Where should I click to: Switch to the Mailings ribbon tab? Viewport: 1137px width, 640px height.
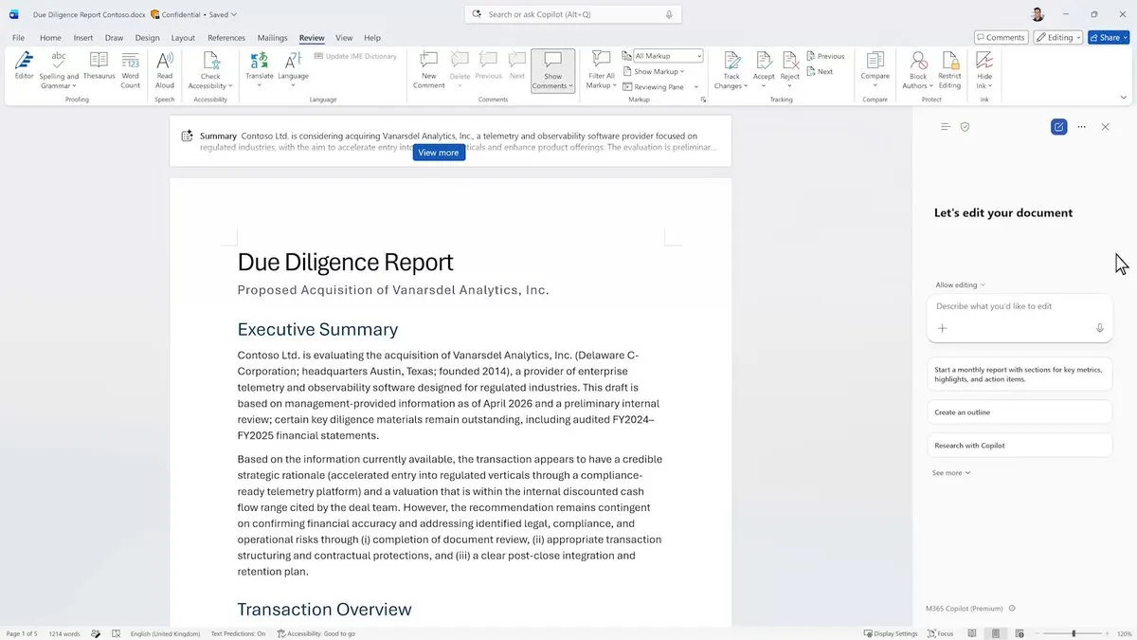(272, 37)
